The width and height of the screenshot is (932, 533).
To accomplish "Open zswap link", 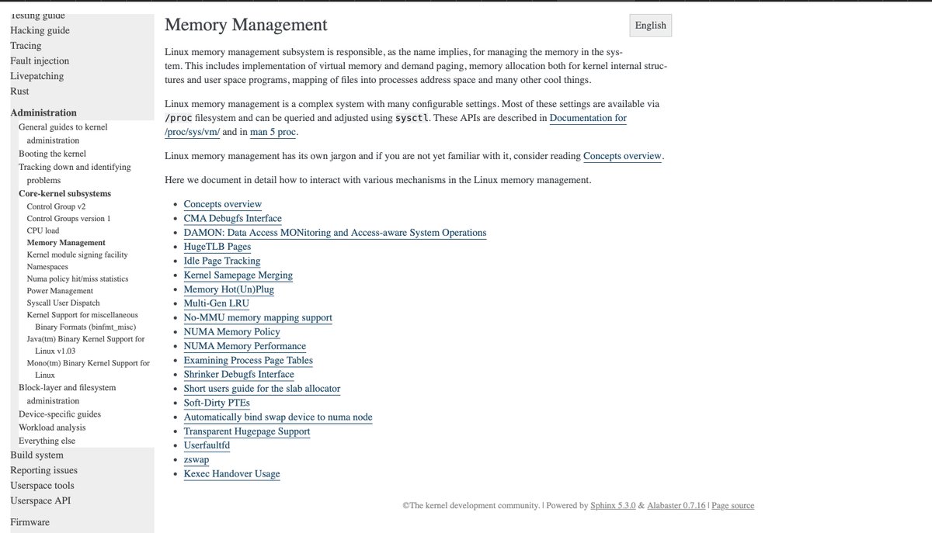I will point(196,459).
